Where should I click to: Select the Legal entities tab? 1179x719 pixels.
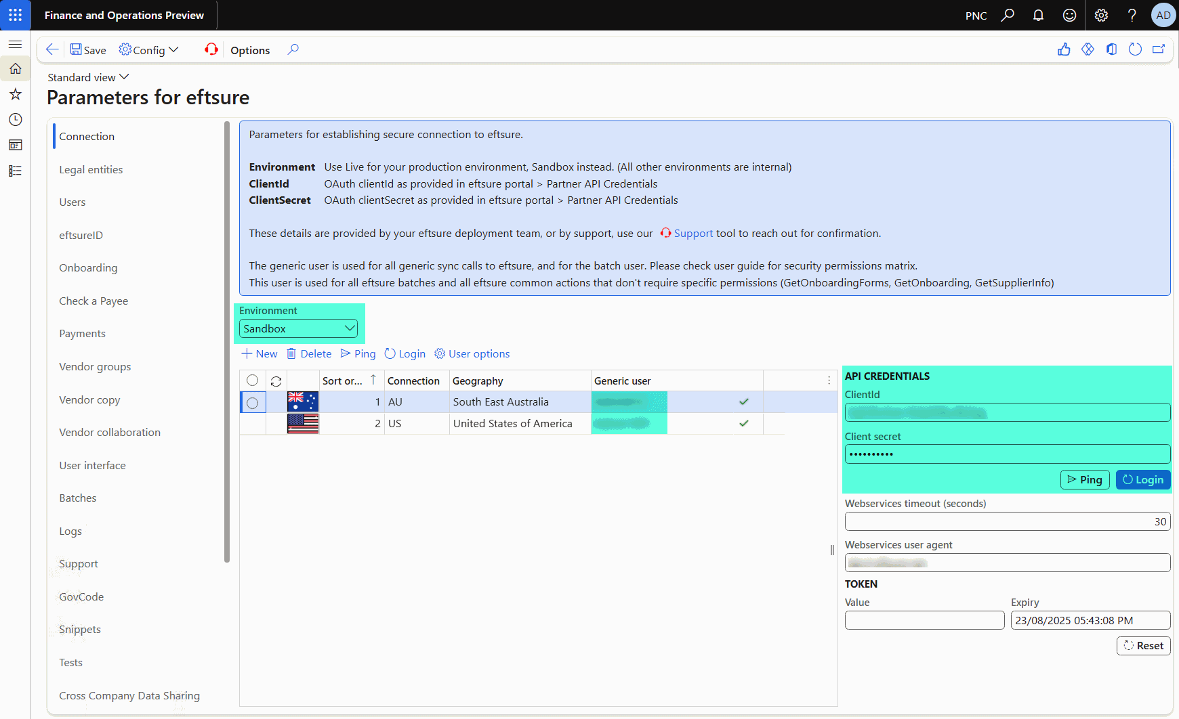(x=91, y=169)
